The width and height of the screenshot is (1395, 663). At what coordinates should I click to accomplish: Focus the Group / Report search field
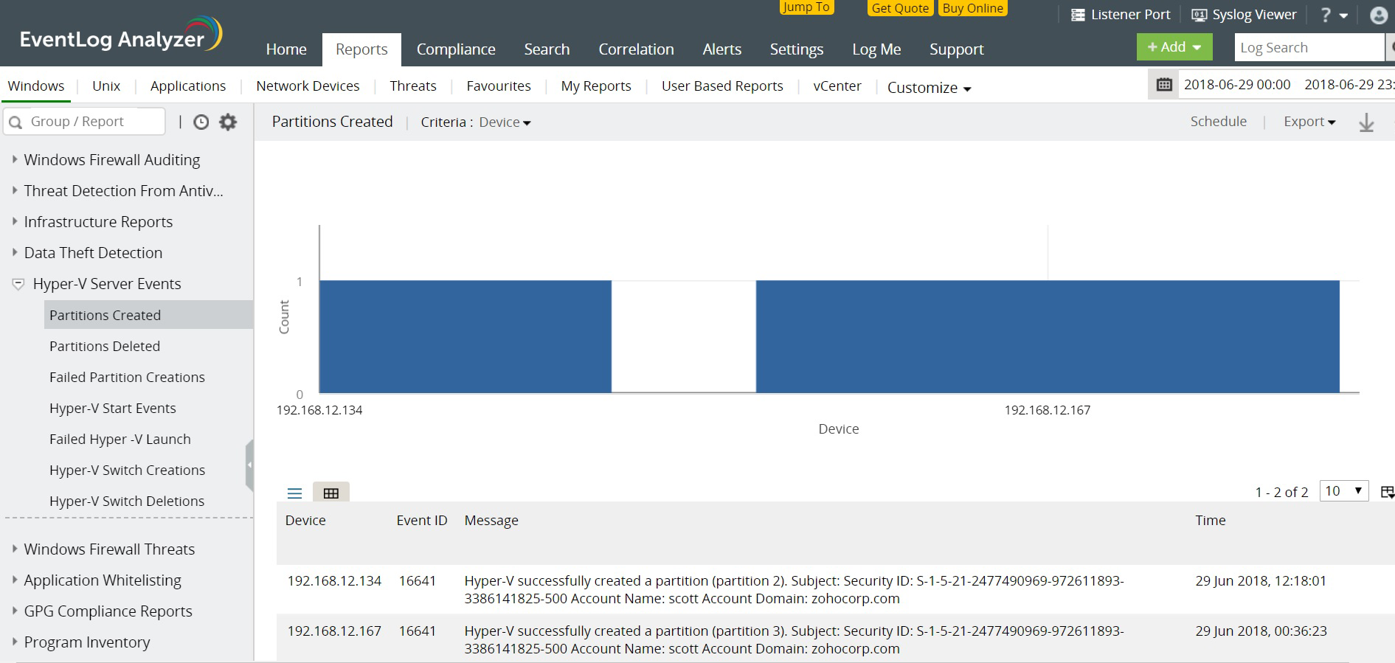coord(84,122)
